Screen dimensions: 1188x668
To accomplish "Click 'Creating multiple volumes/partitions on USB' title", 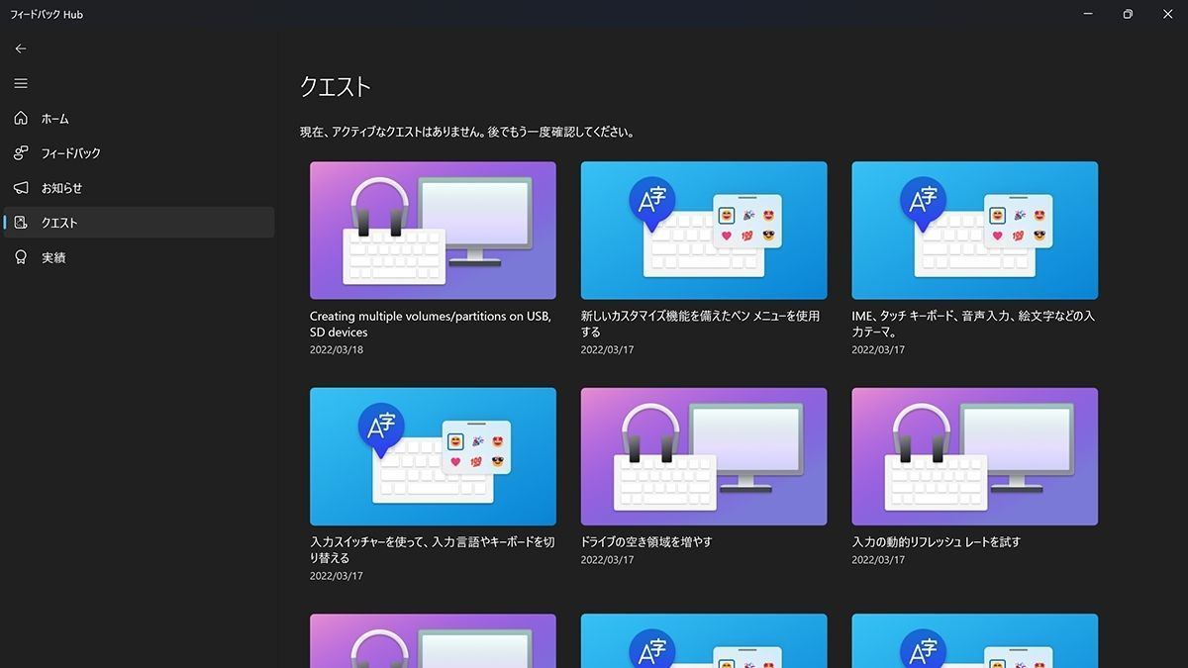I will point(431,325).
